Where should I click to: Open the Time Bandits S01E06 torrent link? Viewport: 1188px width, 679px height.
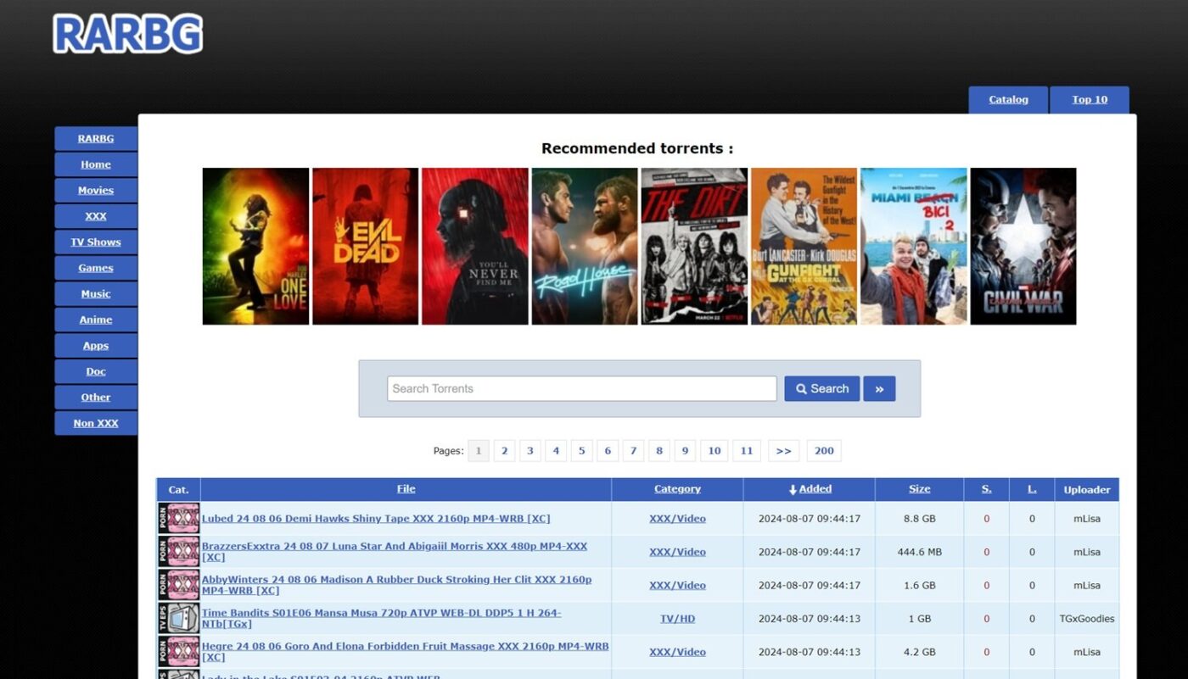381,613
